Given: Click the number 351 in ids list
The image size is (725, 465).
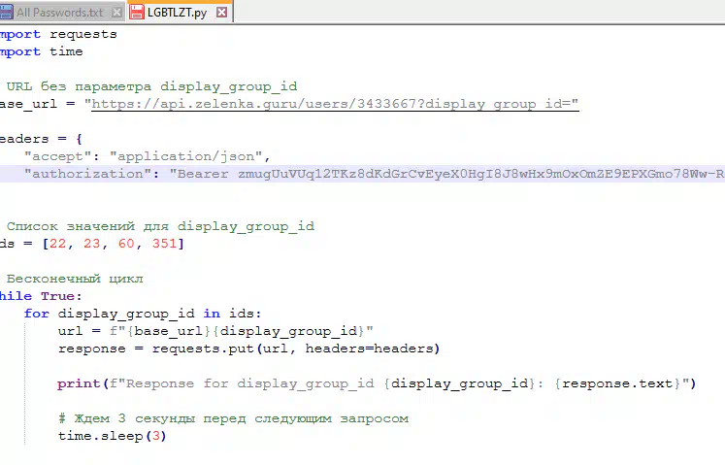Looking at the screenshot, I should coord(165,244).
